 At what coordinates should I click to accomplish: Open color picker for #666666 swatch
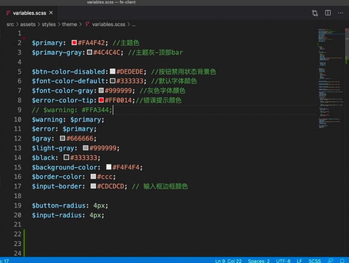pos(62,138)
